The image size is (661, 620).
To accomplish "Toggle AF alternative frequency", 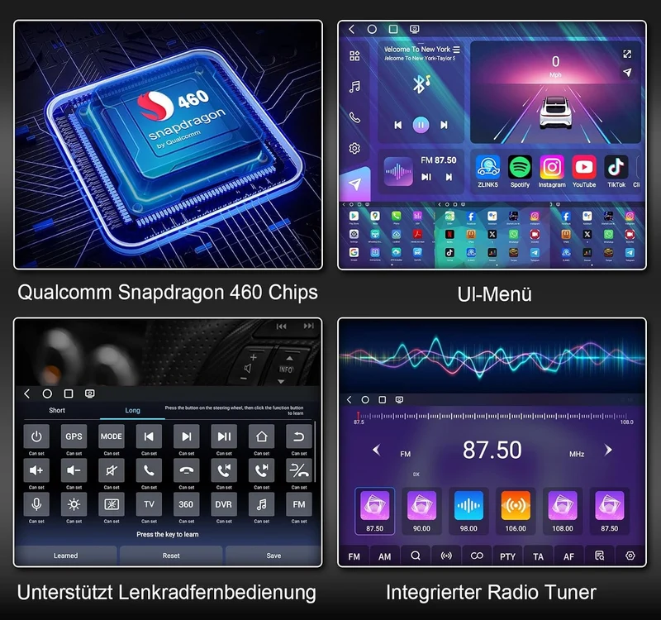I will 568,556.
